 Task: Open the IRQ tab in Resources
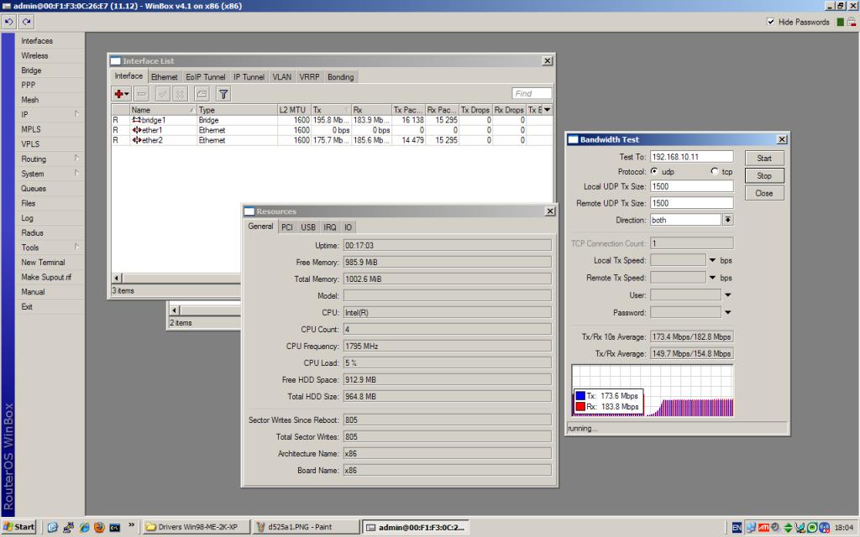(x=329, y=227)
